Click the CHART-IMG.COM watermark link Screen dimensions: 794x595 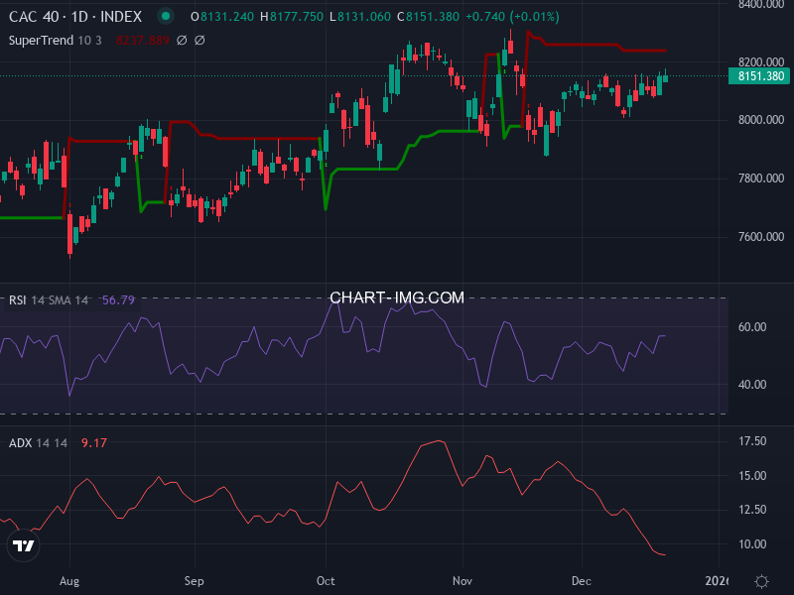397,297
